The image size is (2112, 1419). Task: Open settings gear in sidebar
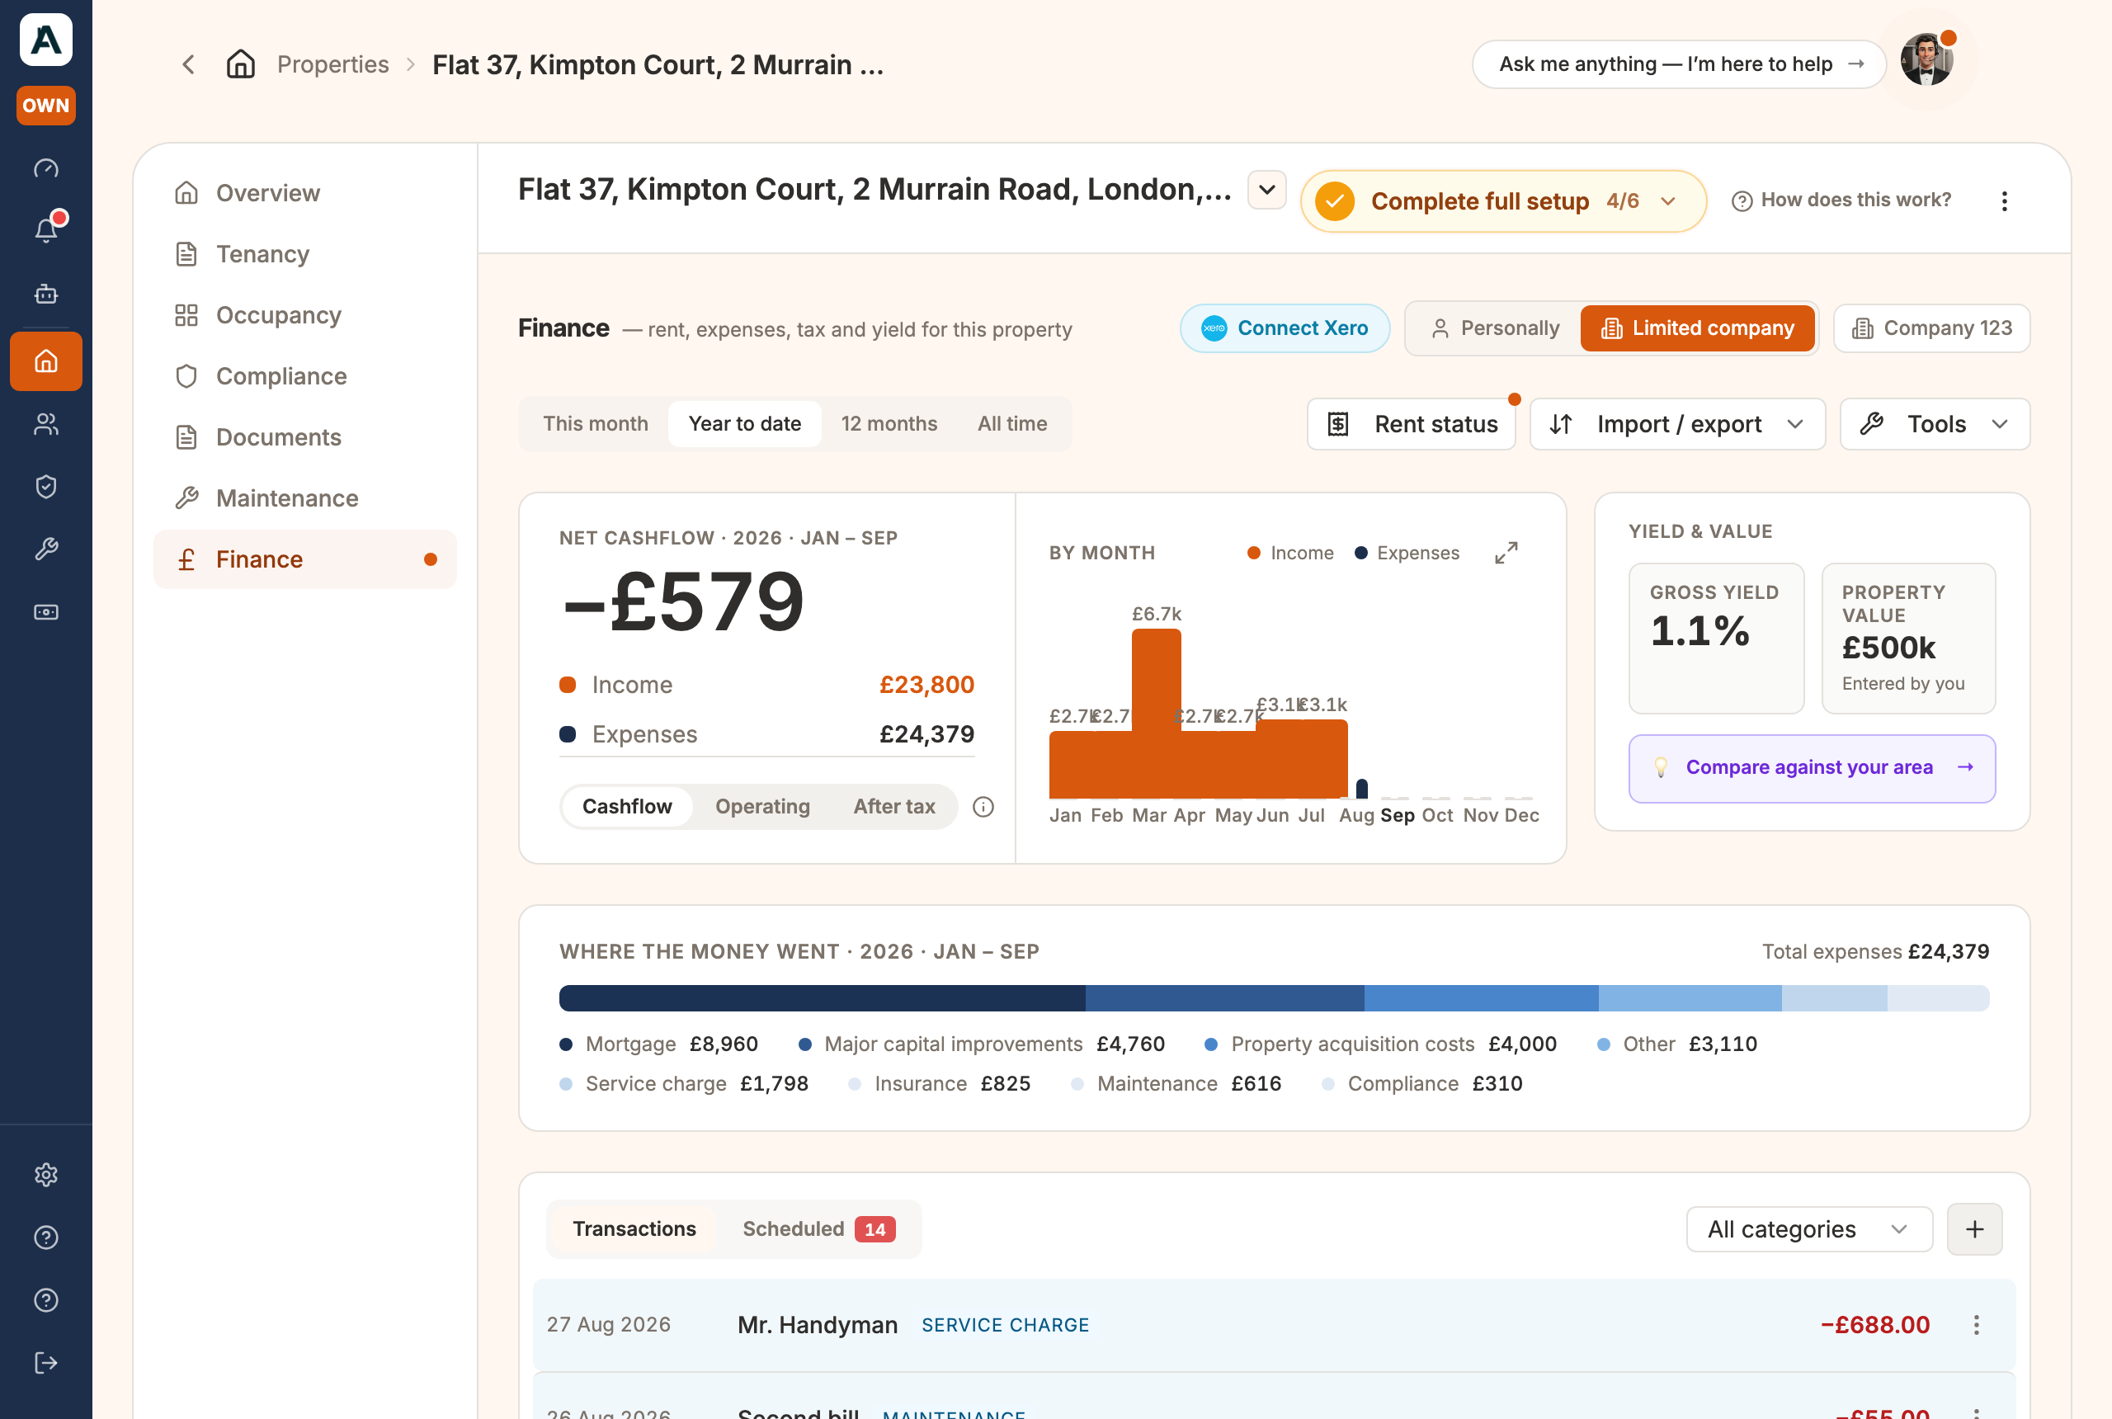46,1175
